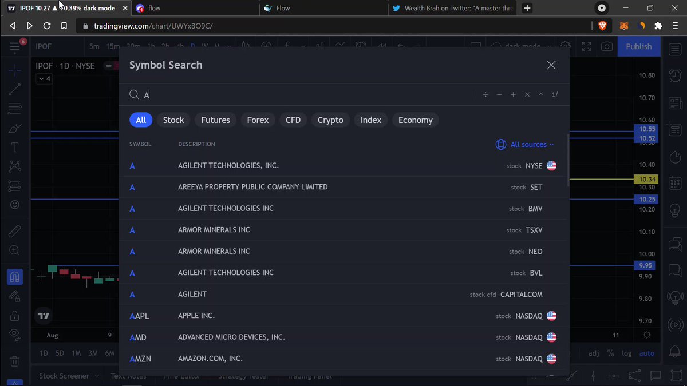Select the ruler measure tool
Viewport: 687px width, 386px height.
point(15,231)
